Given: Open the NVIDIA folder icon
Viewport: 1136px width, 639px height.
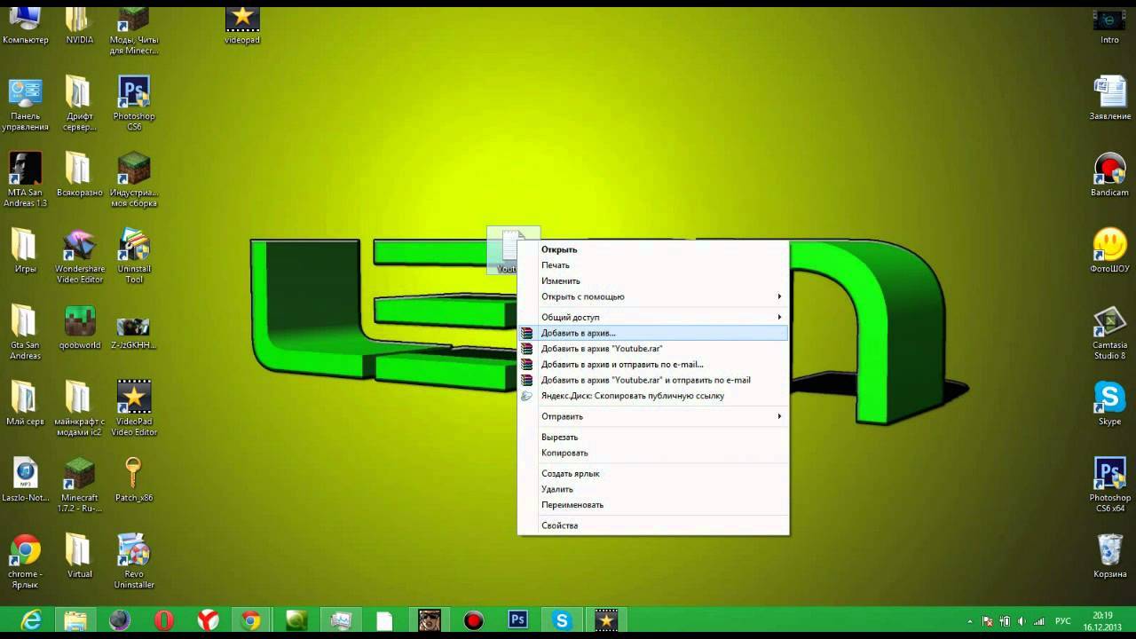Looking at the screenshot, I should click(x=79, y=25).
